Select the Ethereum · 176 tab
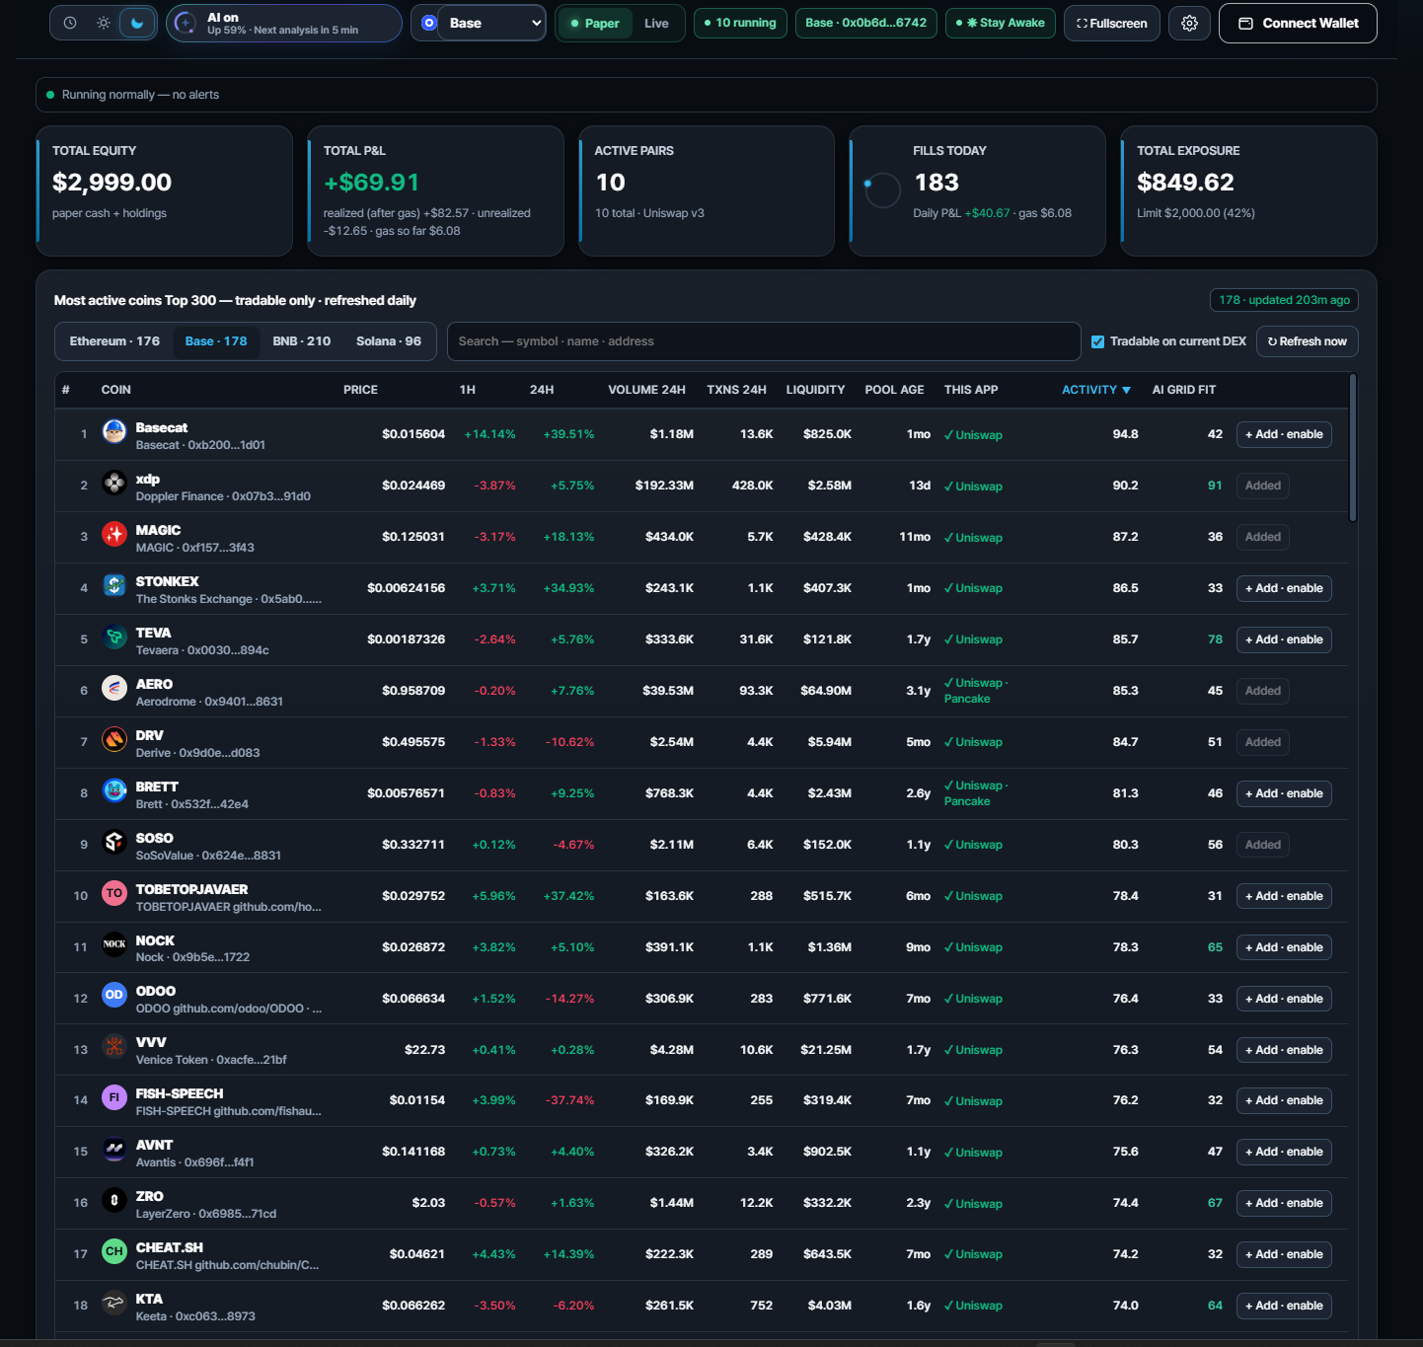Viewport: 1423px width, 1347px height. coord(114,341)
